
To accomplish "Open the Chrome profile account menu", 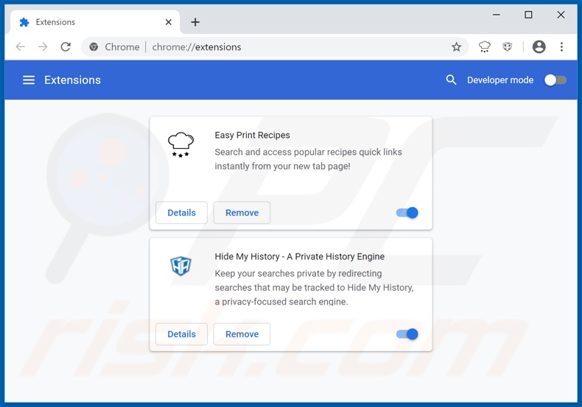I will pos(539,46).
